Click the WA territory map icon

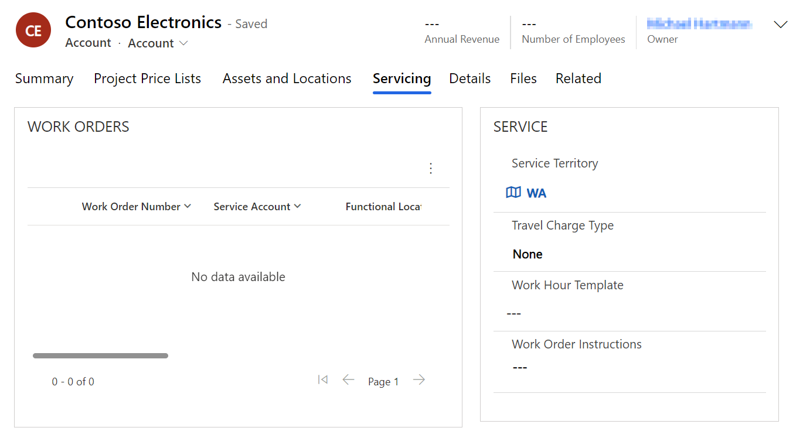coord(513,193)
